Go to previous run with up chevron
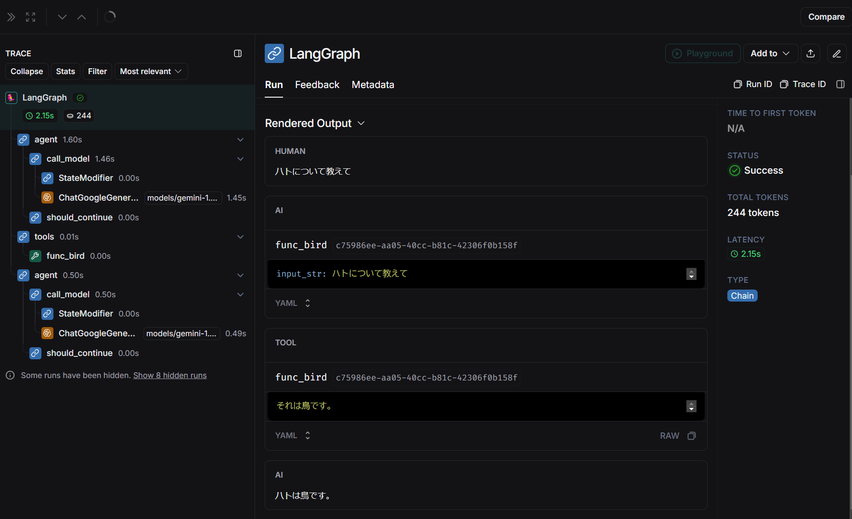The width and height of the screenshot is (852, 519). pyautogui.click(x=82, y=17)
